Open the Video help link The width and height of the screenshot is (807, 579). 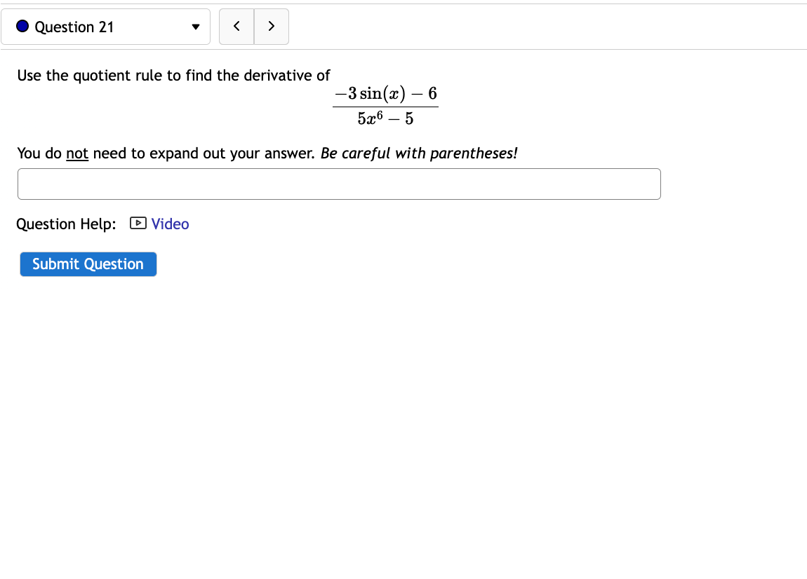click(x=170, y=224)
